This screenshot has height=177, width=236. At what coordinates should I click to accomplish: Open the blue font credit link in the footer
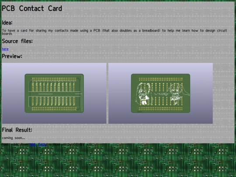(x=38, y=145)
